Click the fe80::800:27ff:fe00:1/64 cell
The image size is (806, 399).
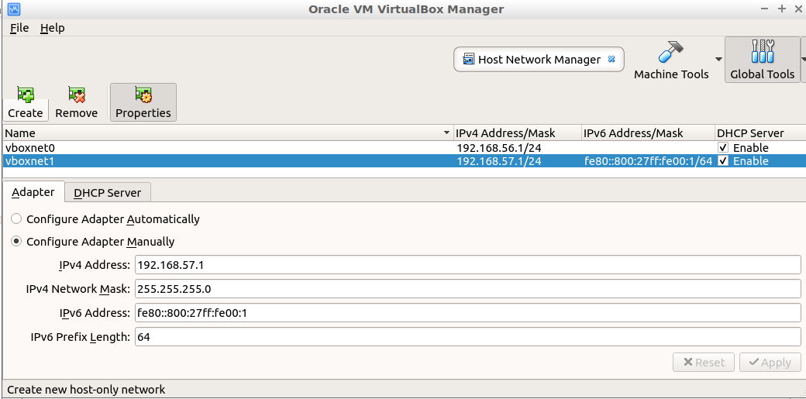648,161
